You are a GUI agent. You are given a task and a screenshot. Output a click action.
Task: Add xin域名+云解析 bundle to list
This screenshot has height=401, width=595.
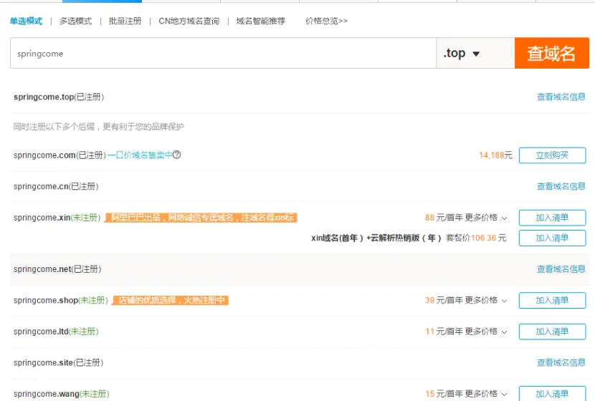[552, 238]
